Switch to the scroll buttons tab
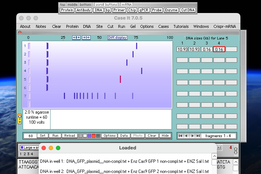 [106, 5]
